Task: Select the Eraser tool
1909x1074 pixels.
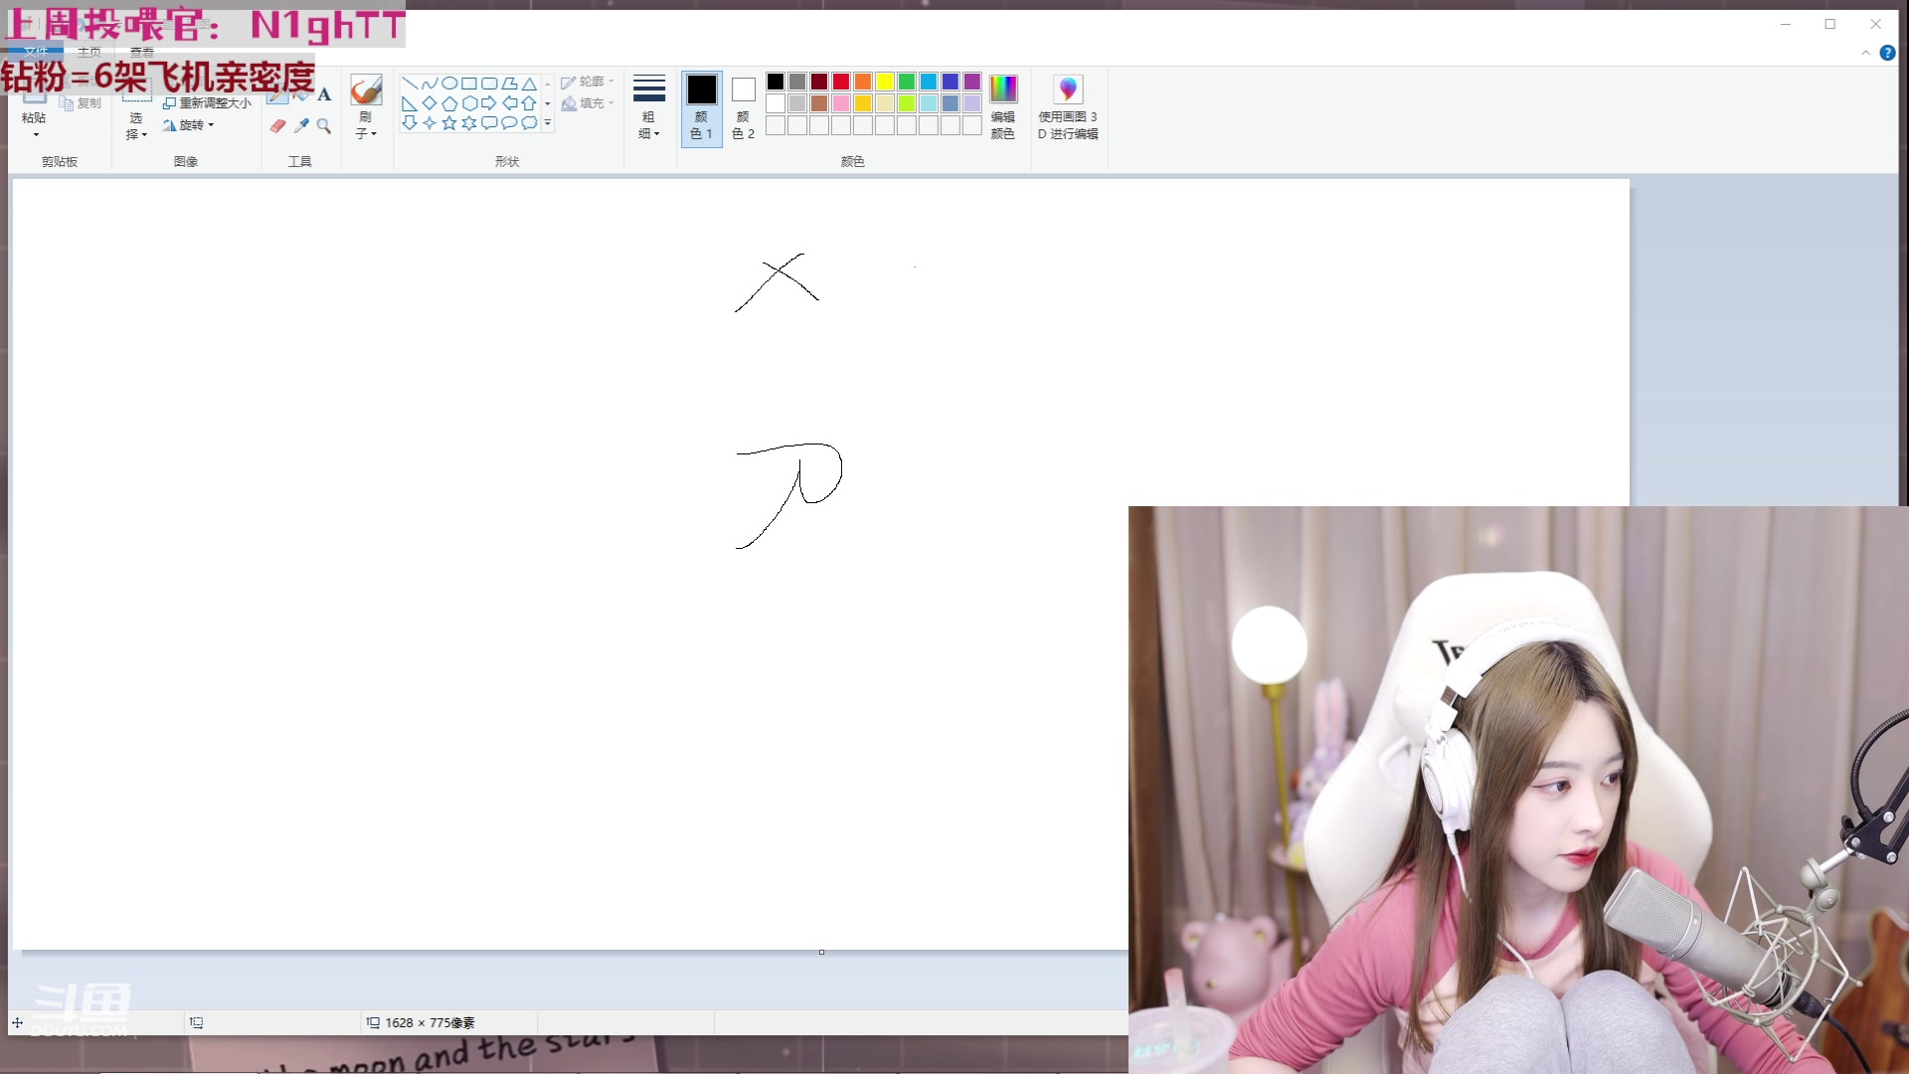Action: (277, 126)
